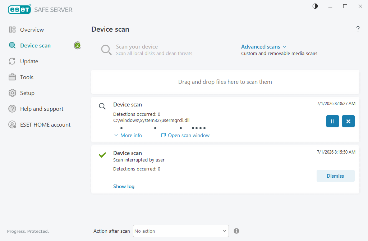Click 'Custom and removable media scans' text
Image resolution: width=368 pixels, height=241 pixels.
click(x=279, y=54)
